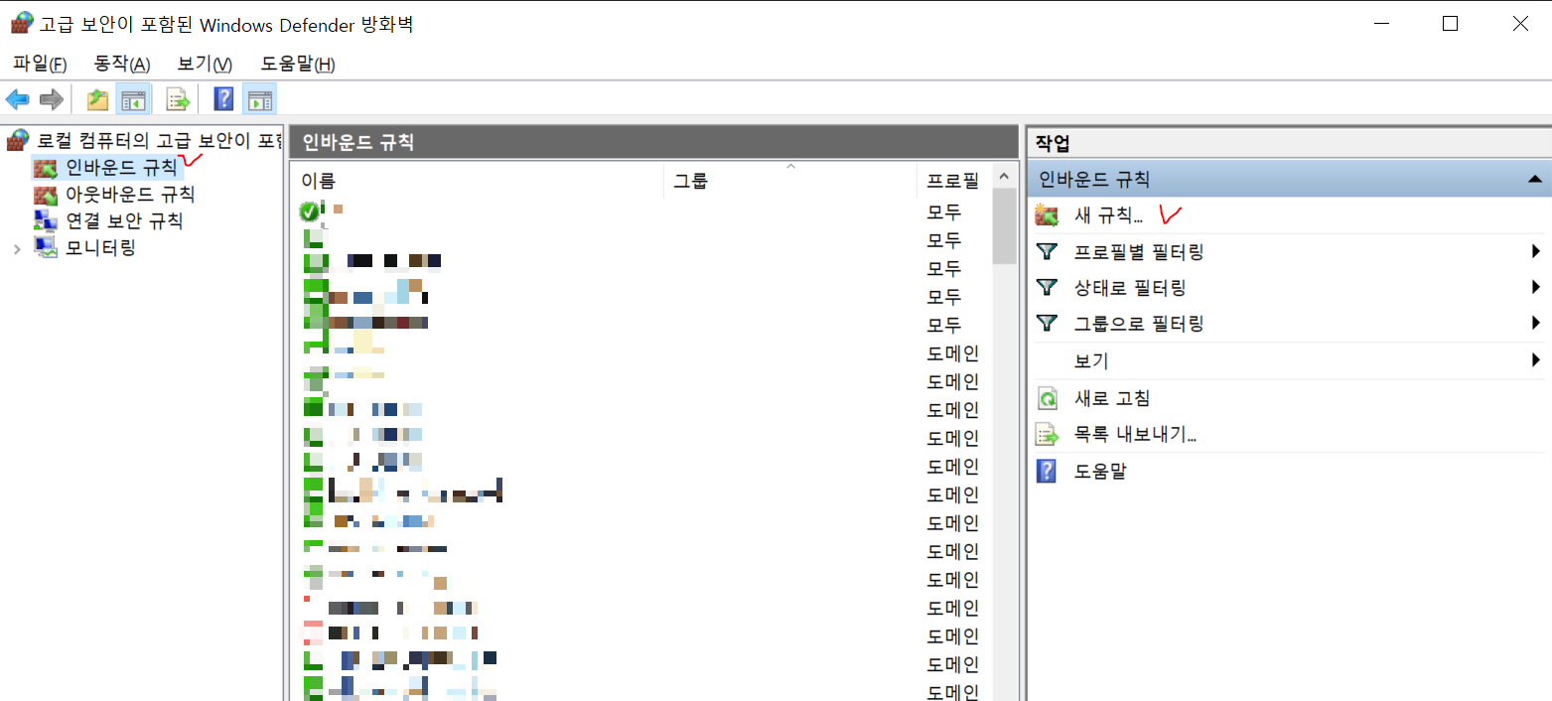
Task: Click 새로 고침 action
Action: pyautogui.click(x=1112, y=398)
